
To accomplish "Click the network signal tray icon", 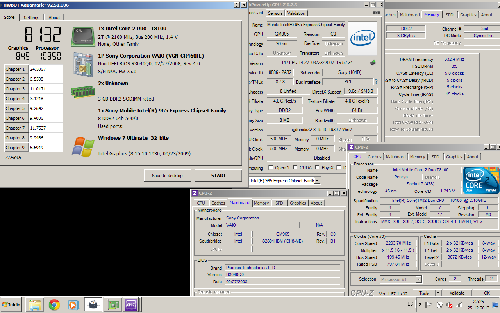I will (459, 304).
